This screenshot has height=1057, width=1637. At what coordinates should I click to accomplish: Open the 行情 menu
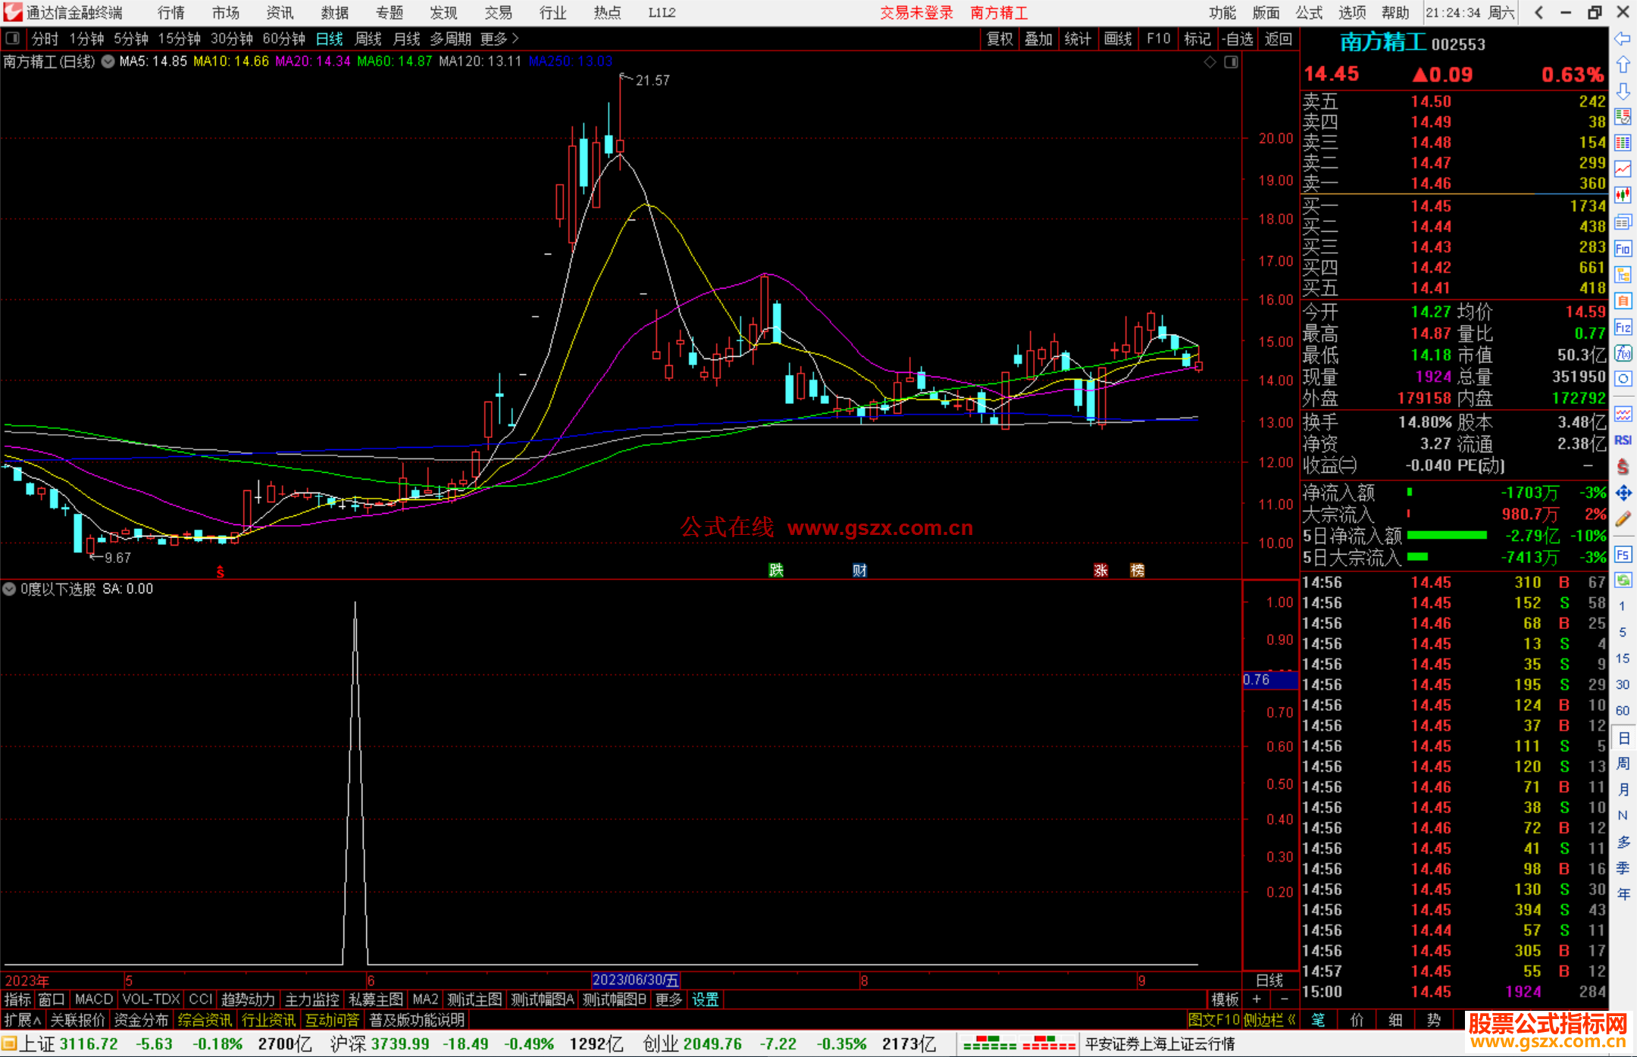coord(171,13)
